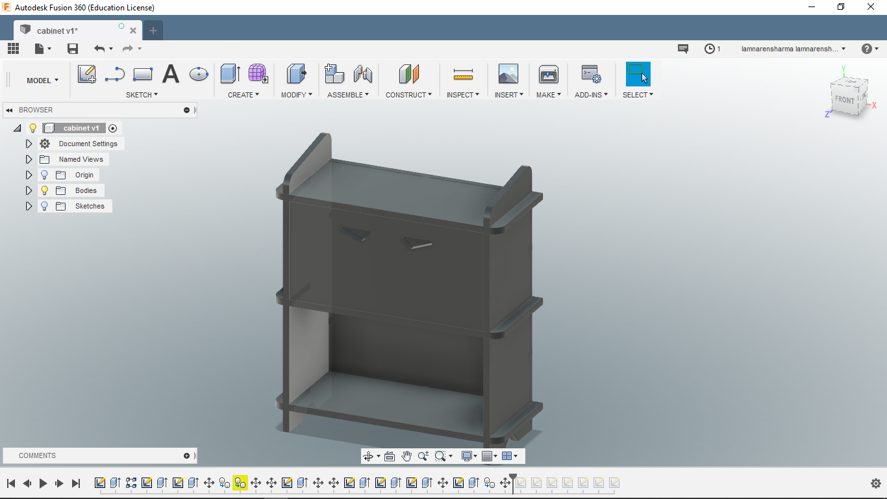887x499 pixels.
Task: Click the Look At camera icon
Action: 390,456
